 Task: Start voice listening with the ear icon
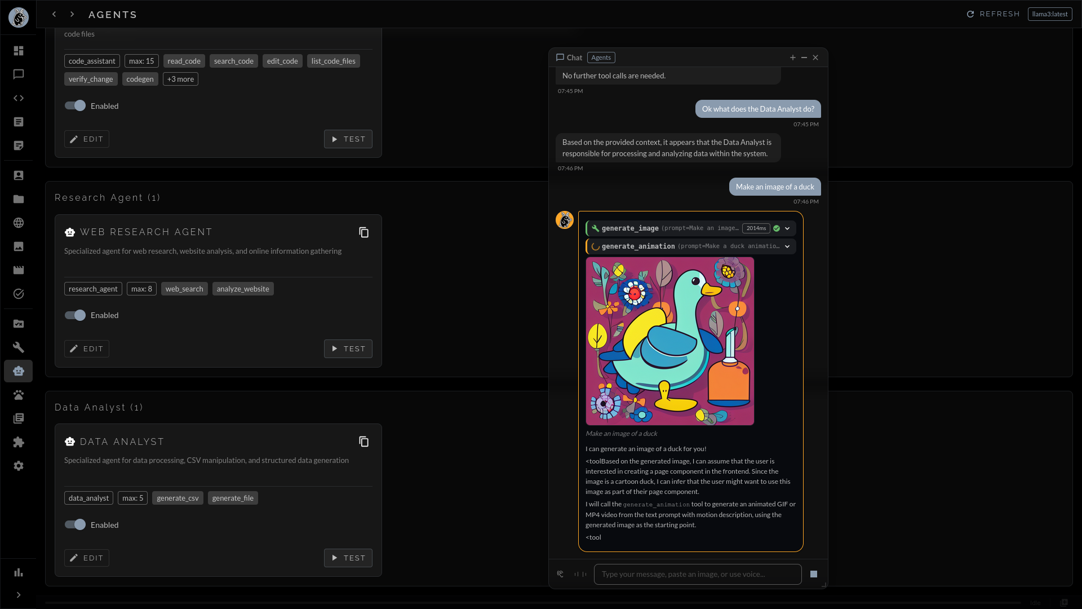click(560, 573)
